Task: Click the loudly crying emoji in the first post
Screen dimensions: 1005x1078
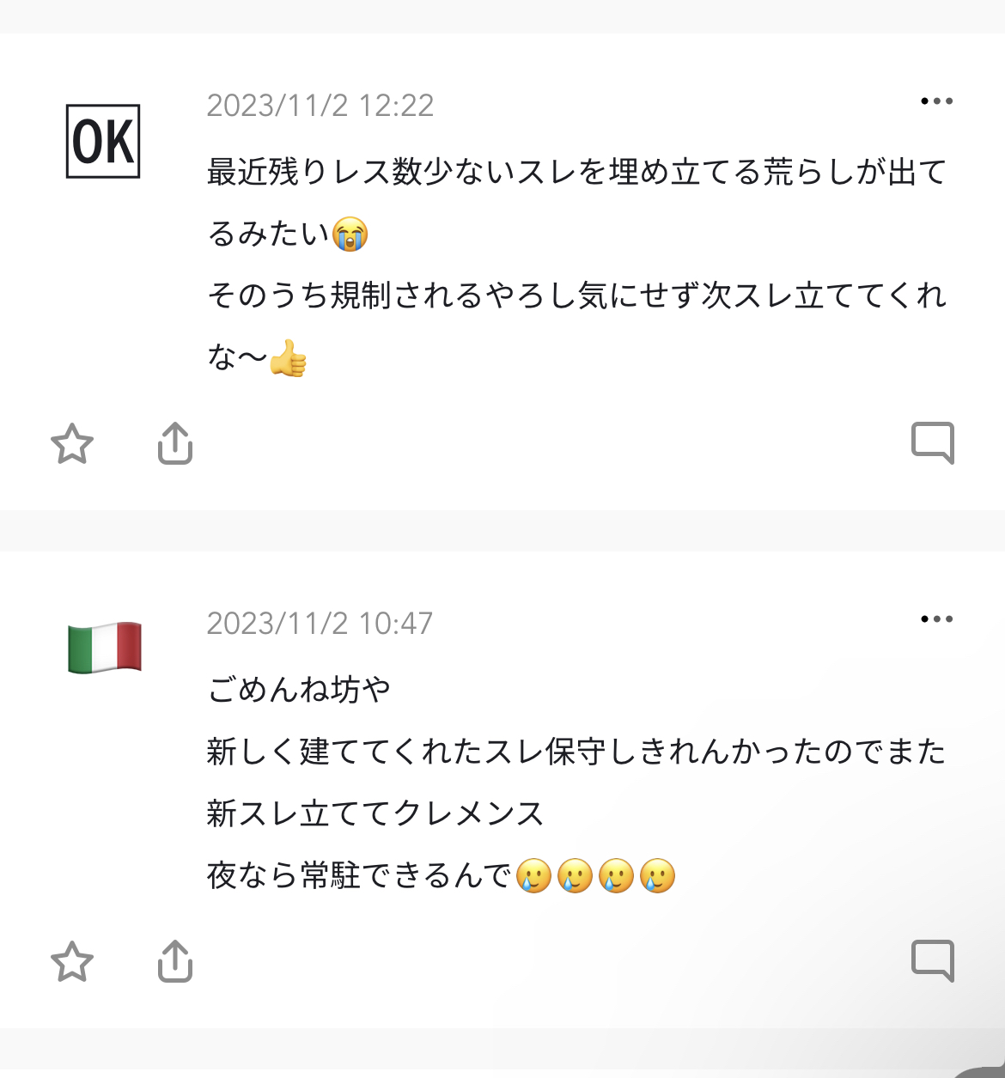Action: point(350,234)
